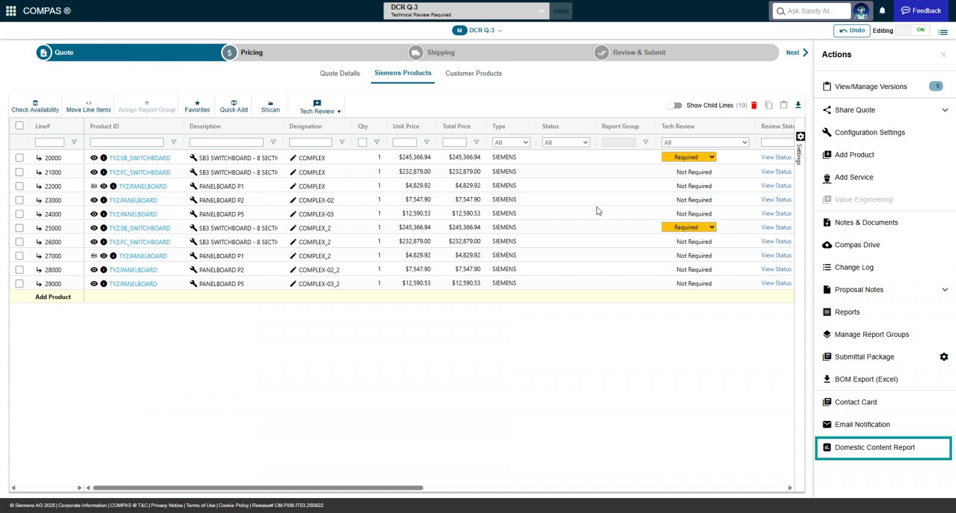Click info icon on line 20000

pos(103,158)
